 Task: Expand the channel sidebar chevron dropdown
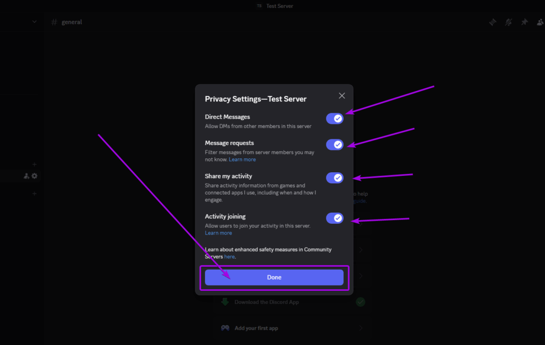(34, 21)
